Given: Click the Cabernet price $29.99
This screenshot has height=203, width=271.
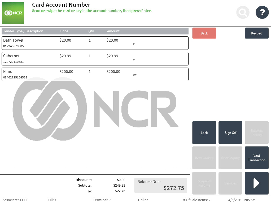Looking at the screenshot, I should tap(65, 56).
